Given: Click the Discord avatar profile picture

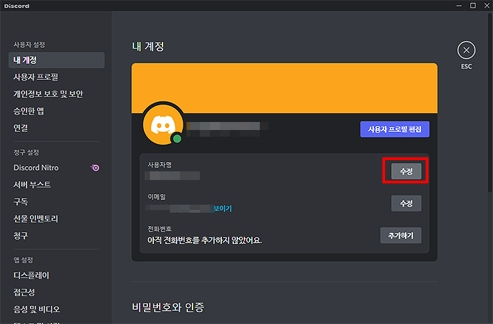Looking at the screenshot, I should tap(163, 125).
